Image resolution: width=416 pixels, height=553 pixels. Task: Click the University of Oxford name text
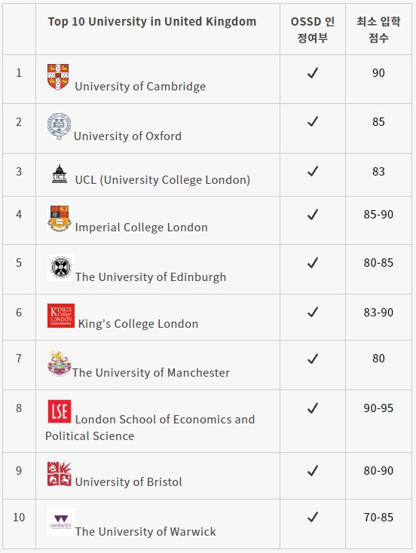[127, 136]
